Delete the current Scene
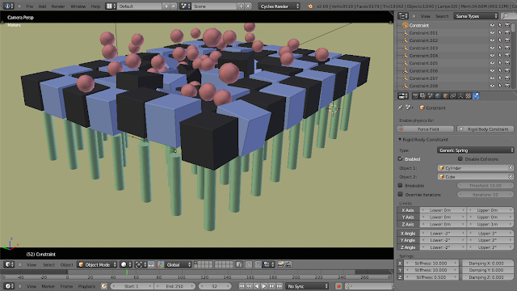 248,6
